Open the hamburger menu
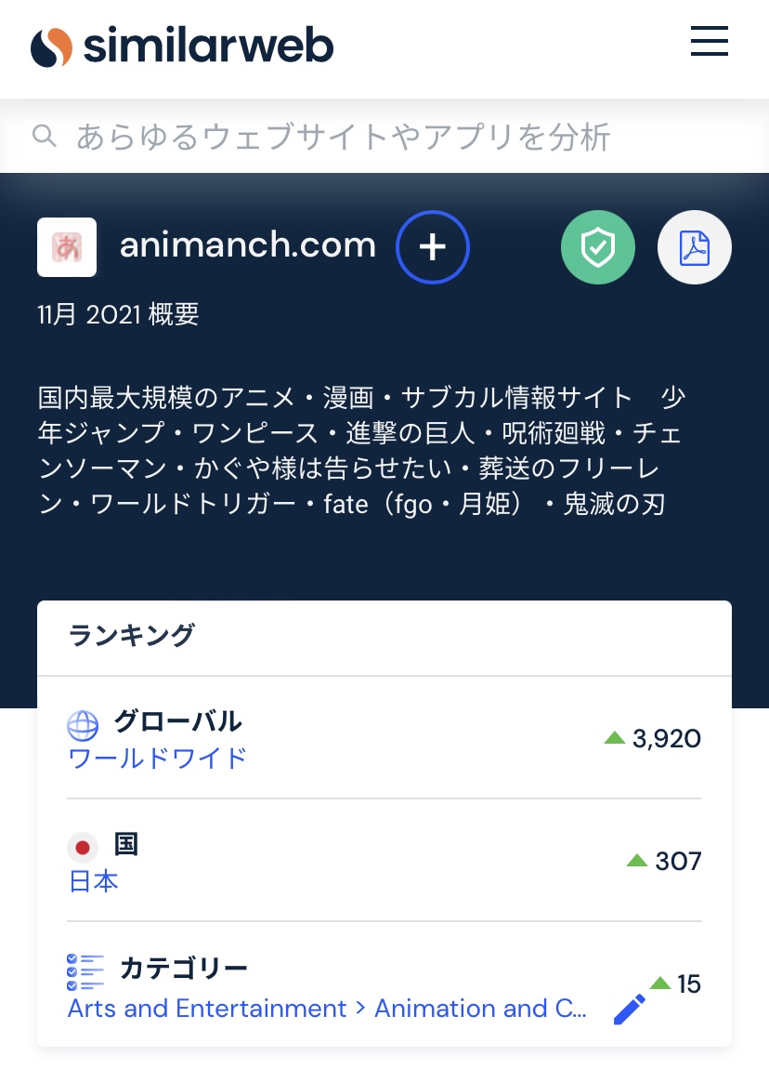The height and width of the screenshot is (1069, 769). point(710,42)
